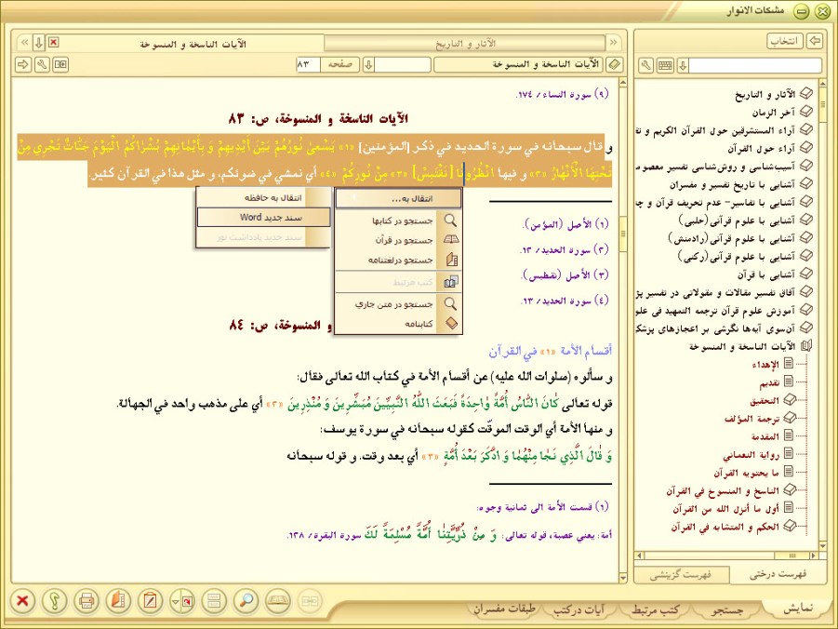This screenshot has height=629, width=838.
Task: Choose جستجو در کتابها from context menu
Action: point(399,221)
